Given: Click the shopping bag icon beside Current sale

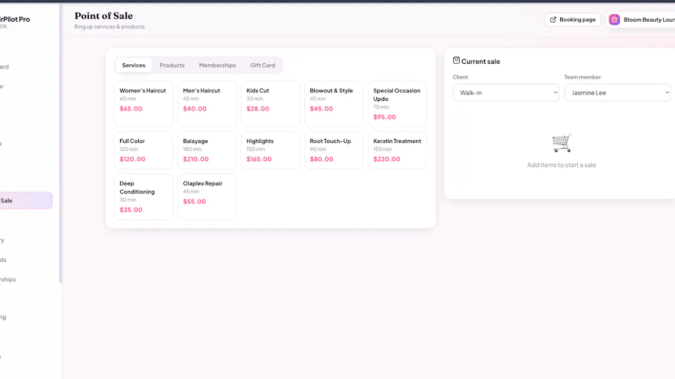Looking at the screenshot, I should click(x=456, y=61).
